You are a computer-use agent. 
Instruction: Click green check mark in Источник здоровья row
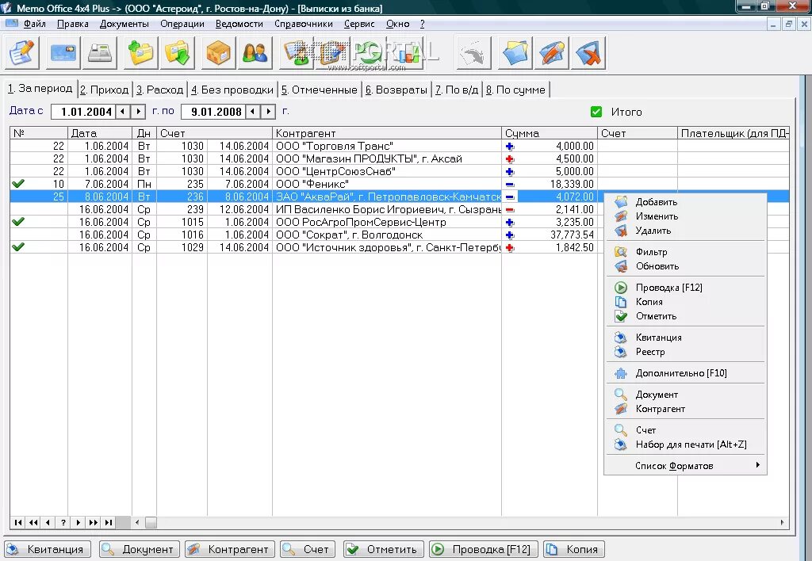point(18,246)
